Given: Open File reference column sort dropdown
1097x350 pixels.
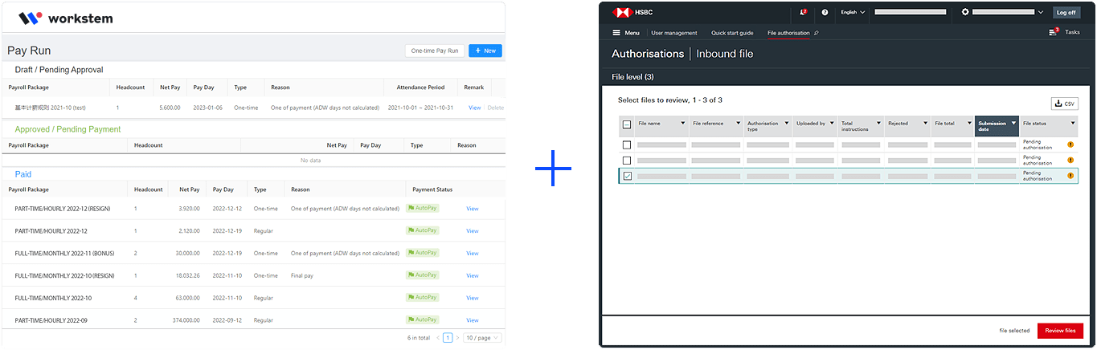Looking at the screenshot, I should [738, 124].
